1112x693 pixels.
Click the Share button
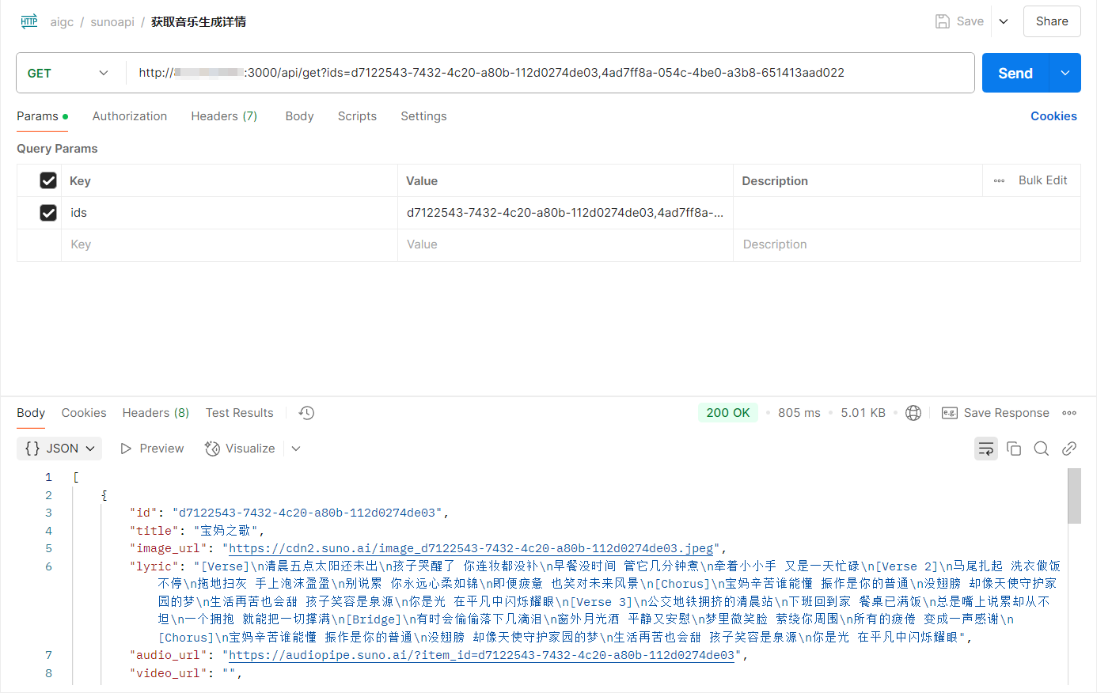1052,21
